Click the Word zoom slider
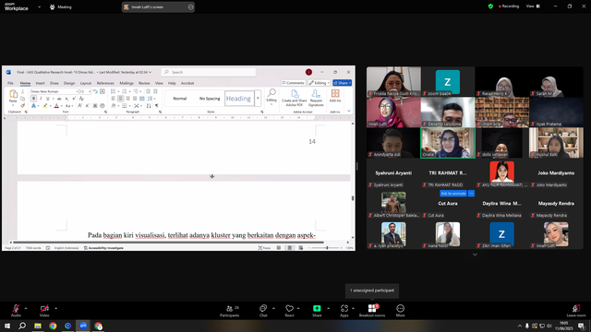591x332 pixels. coord(327,248)
